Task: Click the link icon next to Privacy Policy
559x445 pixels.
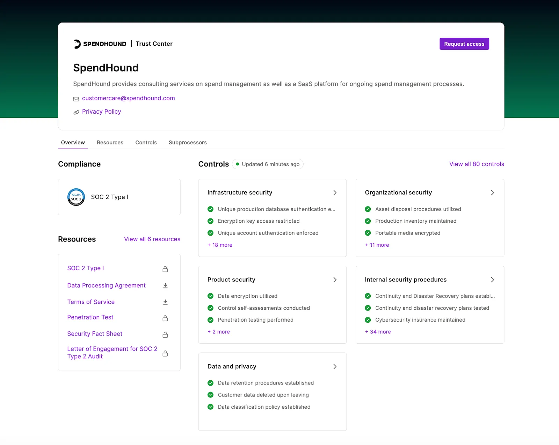Action: coord(76,112)
